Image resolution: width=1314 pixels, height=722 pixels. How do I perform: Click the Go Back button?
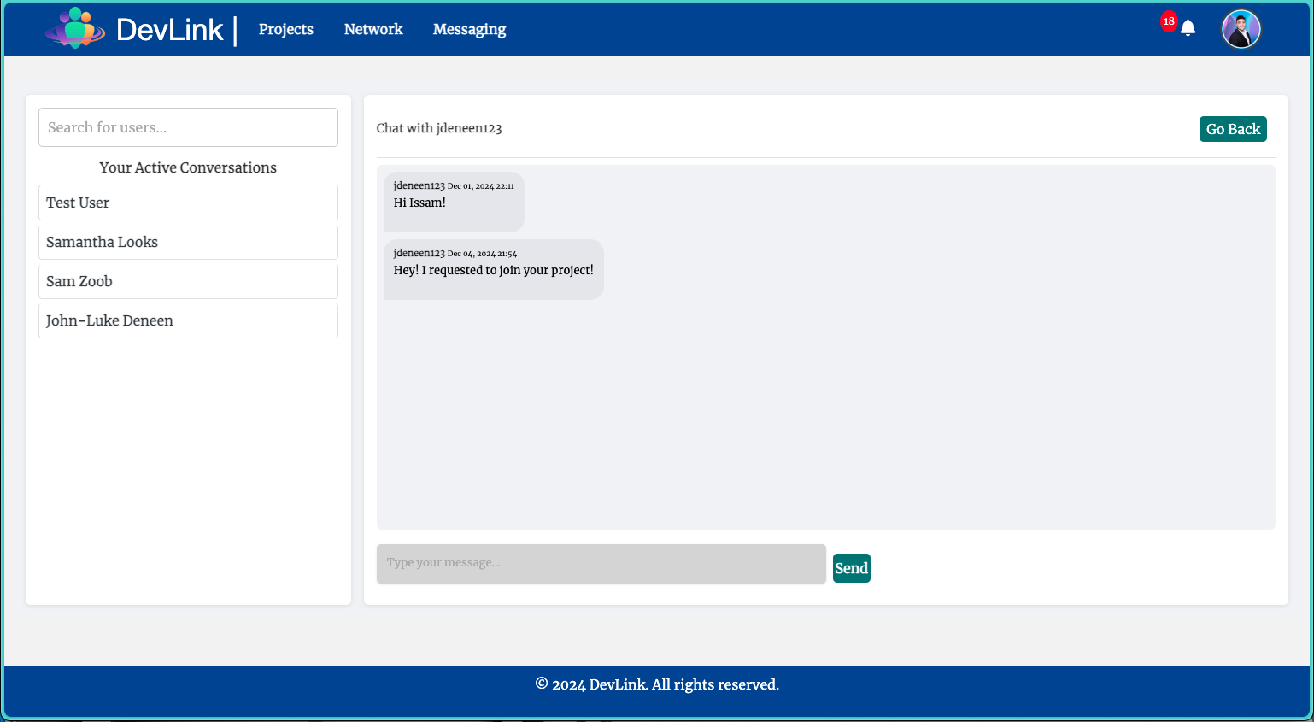[1233, 129]
